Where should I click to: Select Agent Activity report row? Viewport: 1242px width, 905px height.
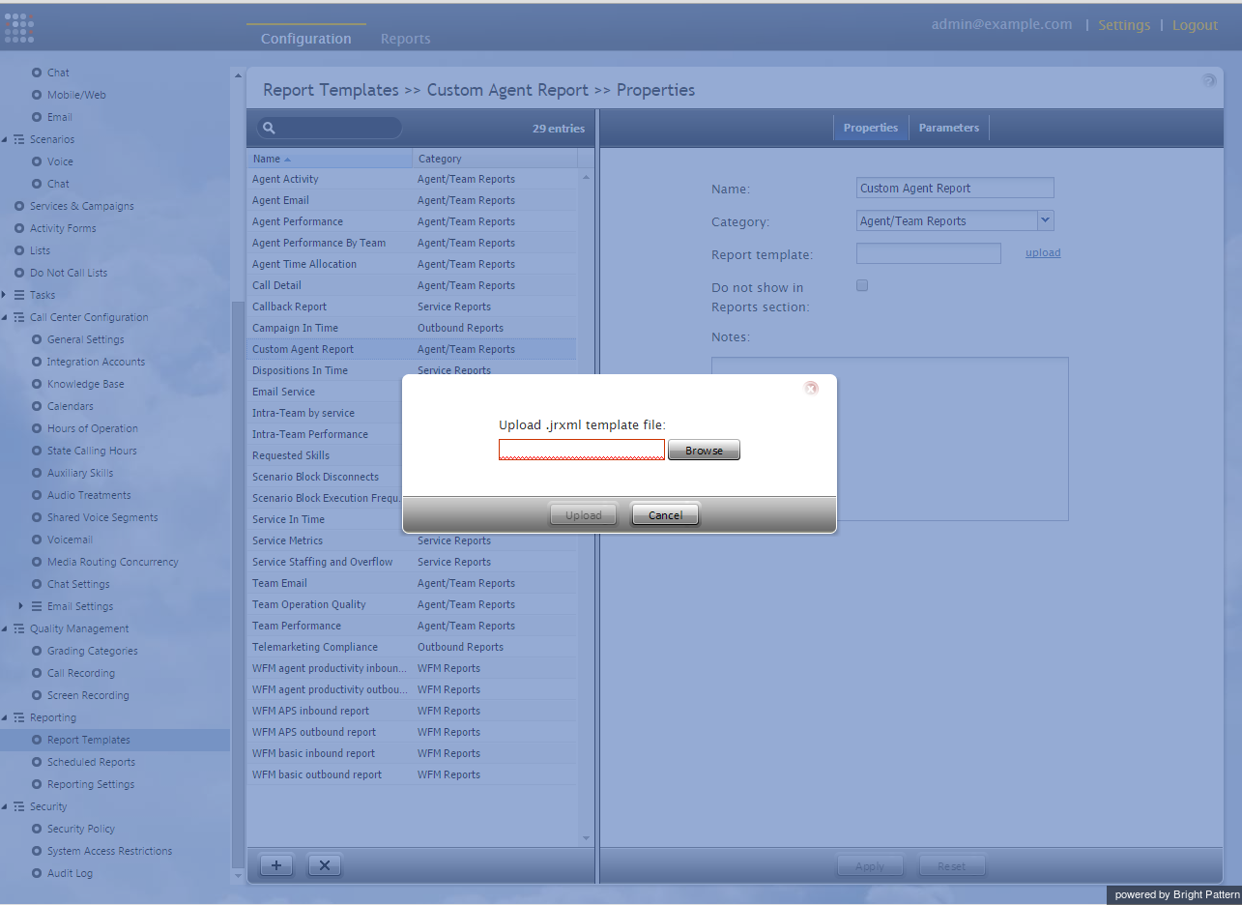412,179
